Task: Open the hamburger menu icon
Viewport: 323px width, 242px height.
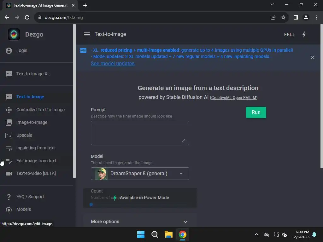Action: pos(87,34)
